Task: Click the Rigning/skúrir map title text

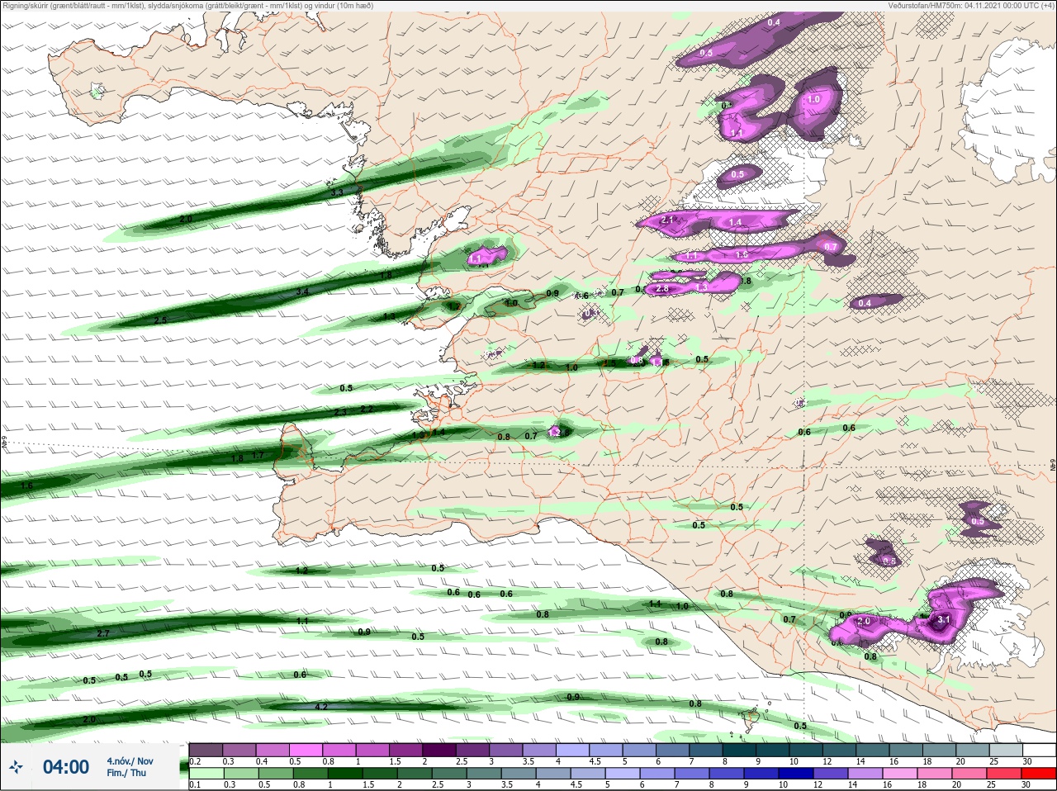Action: [187, 5]
